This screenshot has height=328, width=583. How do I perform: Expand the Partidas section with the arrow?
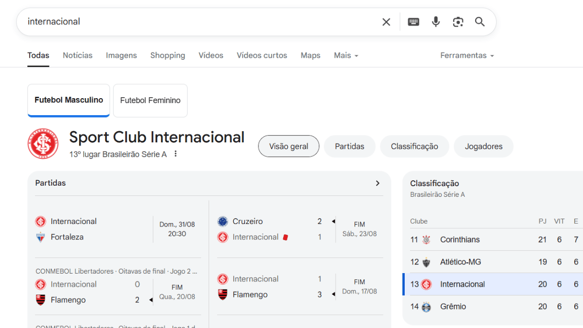tap(377, 183)
